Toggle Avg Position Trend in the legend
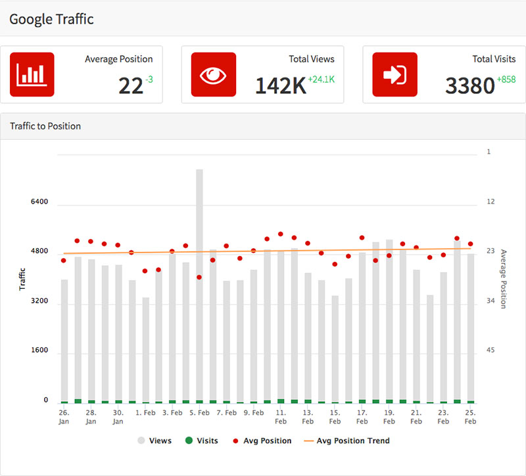 pos(347,441)
